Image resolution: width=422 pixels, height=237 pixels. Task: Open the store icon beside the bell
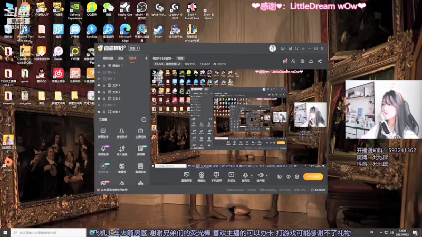pos(302,61)
